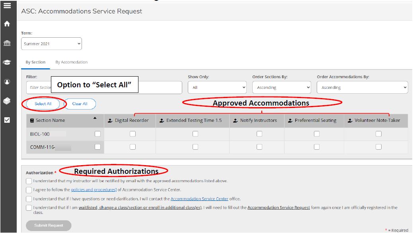Expand the Show Only dropdown
The width and height of the screenshot is (413, 233).
217,88
